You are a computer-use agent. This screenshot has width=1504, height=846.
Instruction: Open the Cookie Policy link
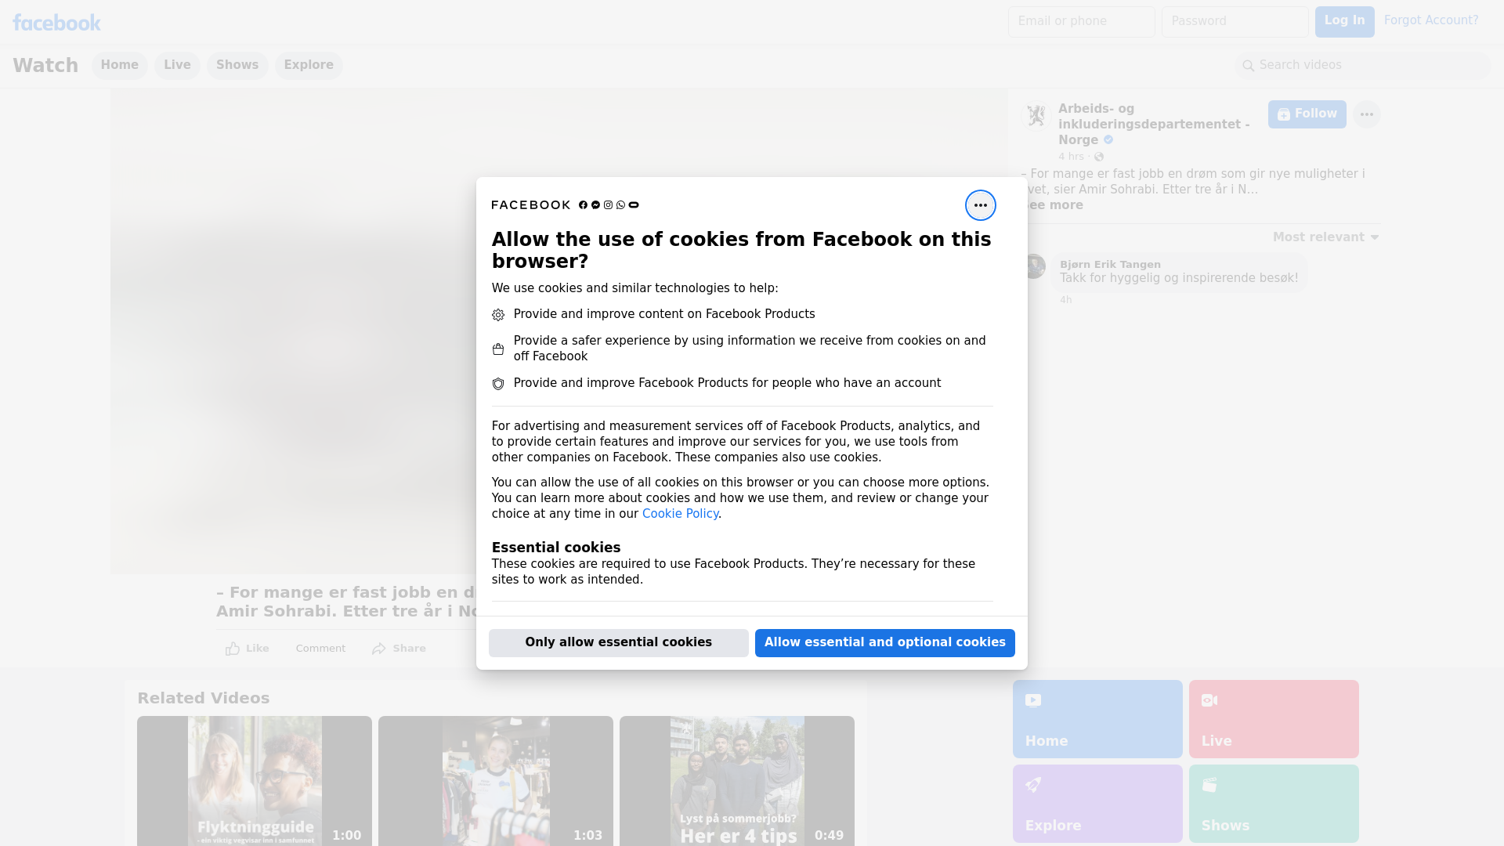[x=680, y=514]
